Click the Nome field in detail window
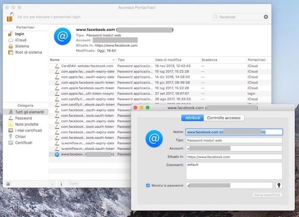 tap(234, 132)
